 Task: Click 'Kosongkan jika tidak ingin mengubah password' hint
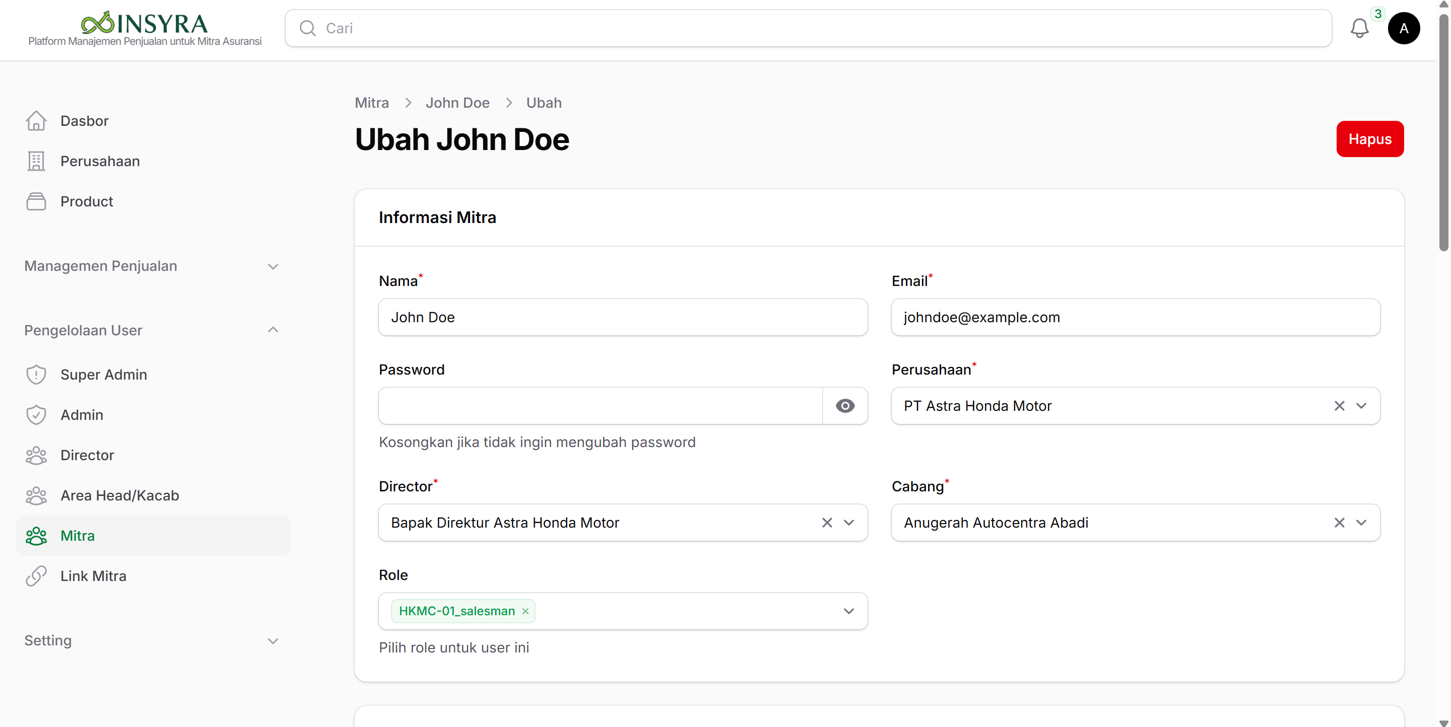pos(537,442)
